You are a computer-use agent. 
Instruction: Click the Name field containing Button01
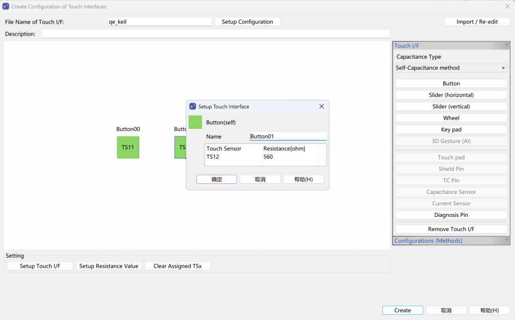point(288,136)
